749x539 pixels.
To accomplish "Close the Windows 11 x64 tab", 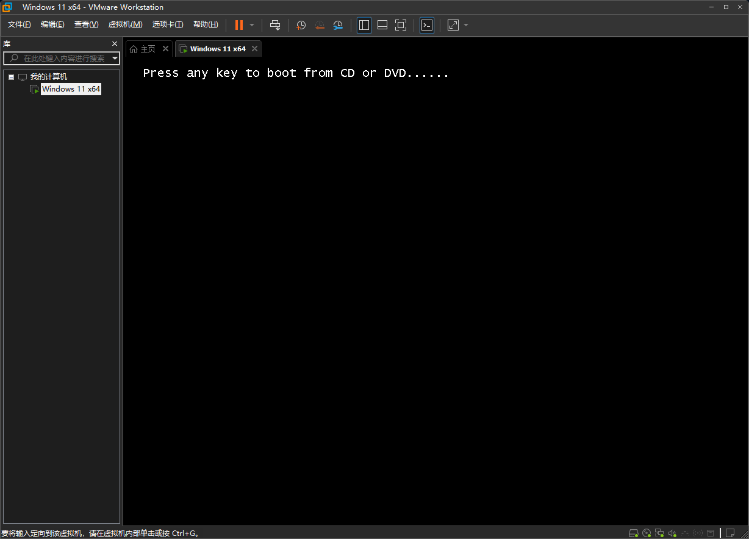I will pyautogui.click(x=255, y=49).
